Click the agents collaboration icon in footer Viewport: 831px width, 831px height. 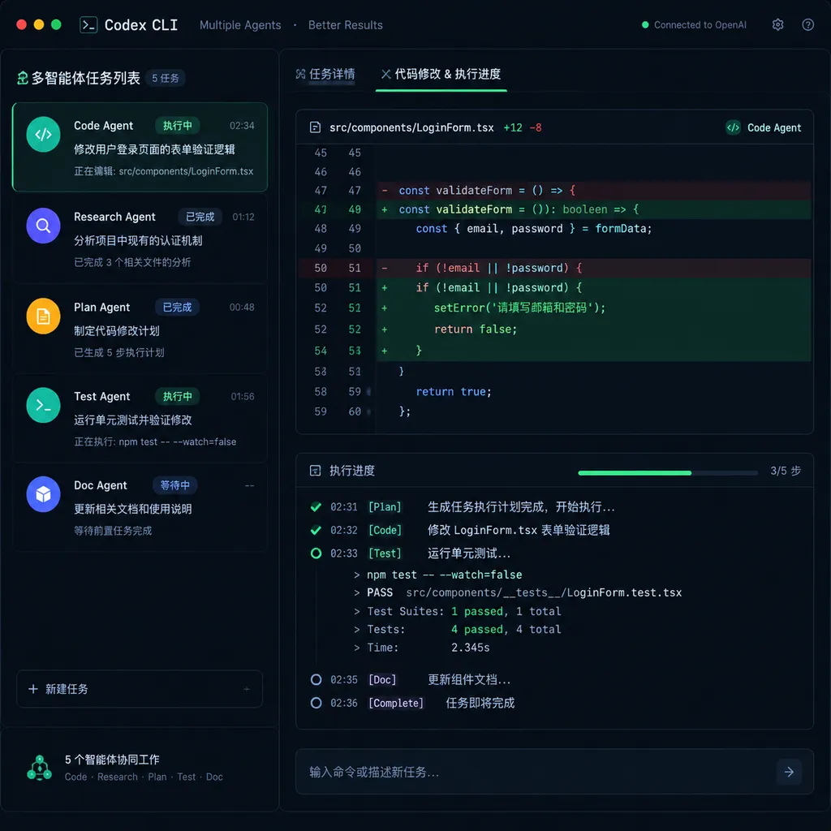click(x=39, y=768)
